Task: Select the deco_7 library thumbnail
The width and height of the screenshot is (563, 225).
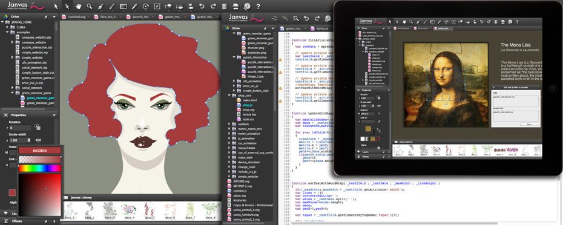Action: [190, 210]
